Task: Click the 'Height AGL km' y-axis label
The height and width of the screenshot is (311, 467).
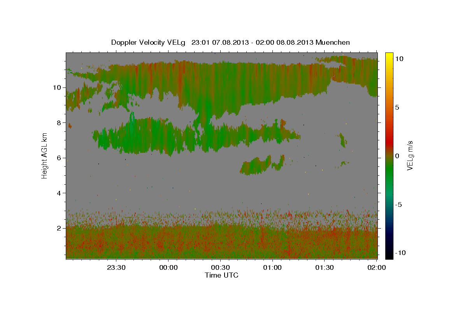Action: click(45, 155)
